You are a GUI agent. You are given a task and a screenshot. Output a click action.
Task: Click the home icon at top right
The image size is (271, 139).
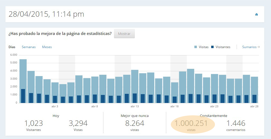coord(256,15)
